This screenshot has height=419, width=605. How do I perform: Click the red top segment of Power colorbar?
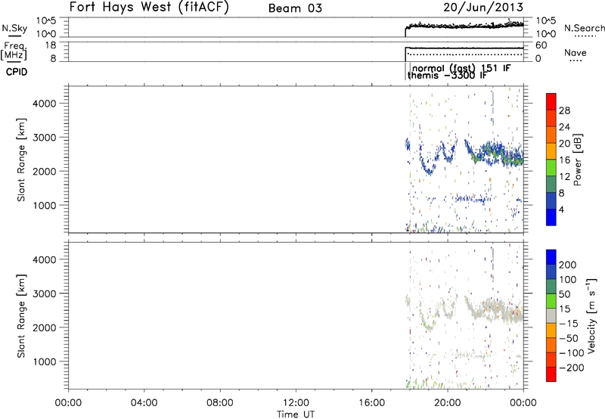[551, 101]
